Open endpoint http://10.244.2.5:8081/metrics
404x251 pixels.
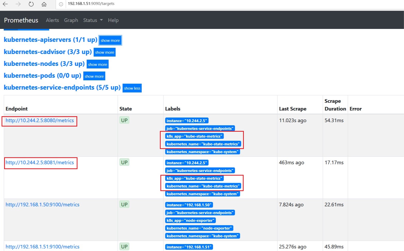[40, 162]
